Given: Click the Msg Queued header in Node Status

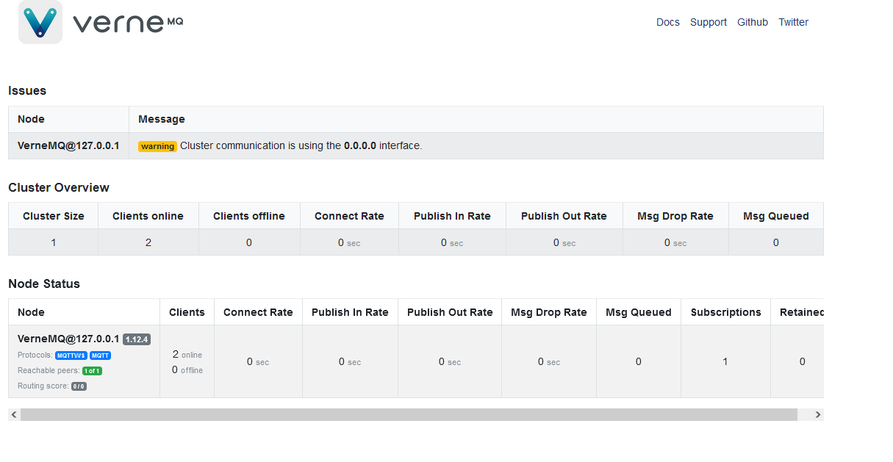Looking at the screenshot, I should click(x=638, y=312).
